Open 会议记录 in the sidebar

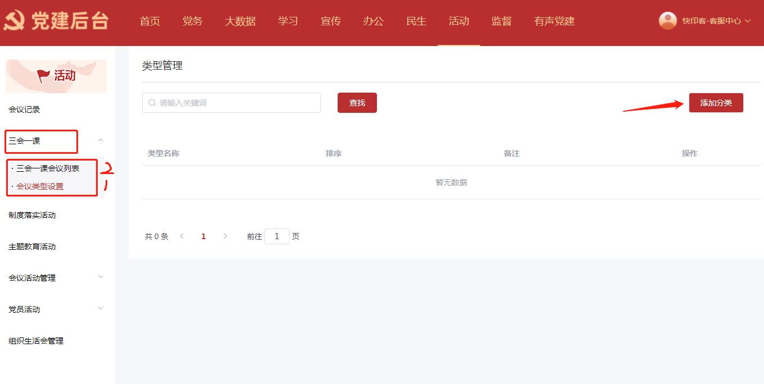(x=25, y=109)
